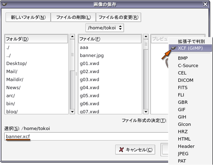The width and height of the screenshot is (213, 165).
Task: Choose 拡張子で判別 file type option
Action: pyautogui.click(x=191, y=41)
